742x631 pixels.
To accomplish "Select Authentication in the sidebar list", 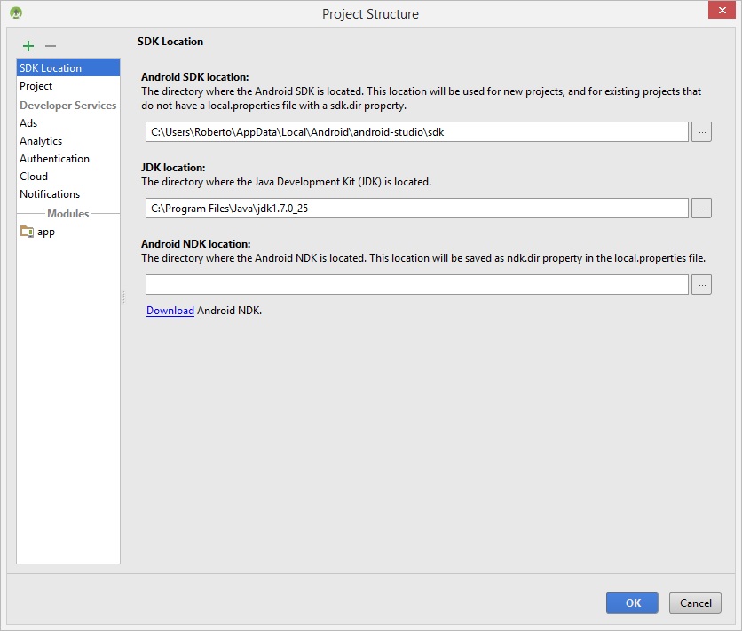I will (54, 159).
